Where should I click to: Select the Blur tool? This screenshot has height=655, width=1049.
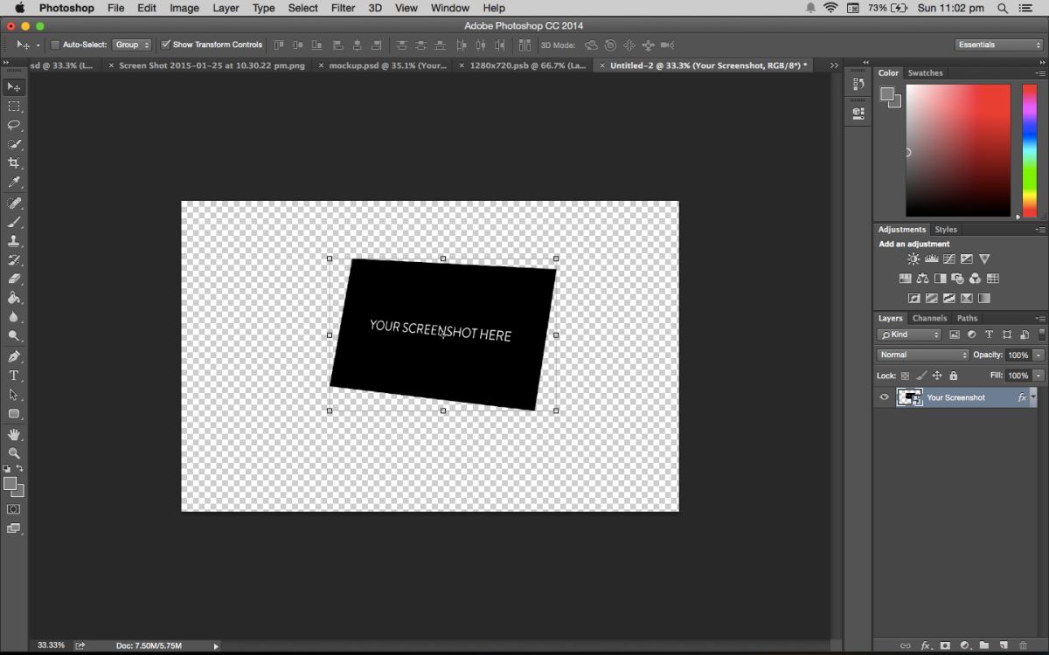[x=14, y=317]
